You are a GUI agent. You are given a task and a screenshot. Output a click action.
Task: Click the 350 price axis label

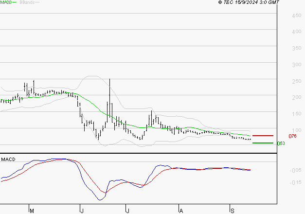[297, 48]
